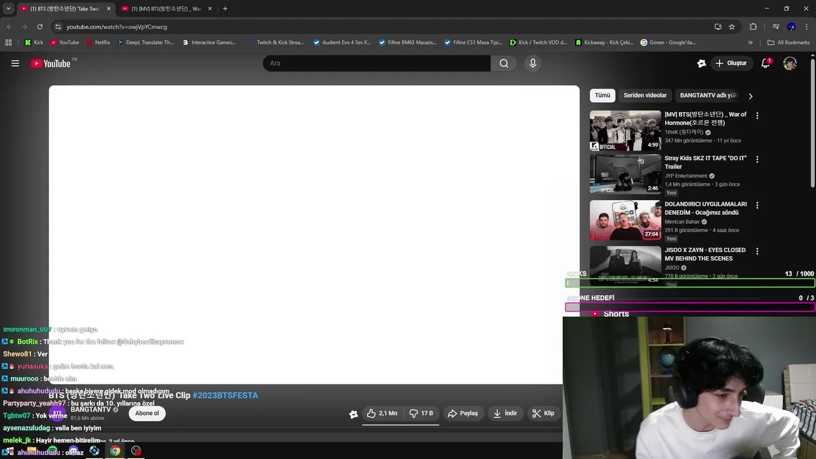This screenshot has width=816, height=459.
Task: Switch to the BTS Take Two browser tab
Action: pos(64,9)
